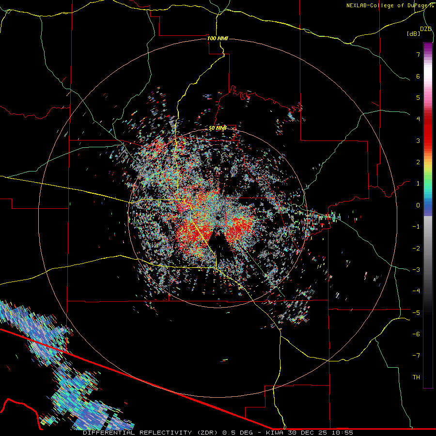Click the -7 value on color scale
Viewport: 436px width, 436px height.
click(x=416, y=356)
